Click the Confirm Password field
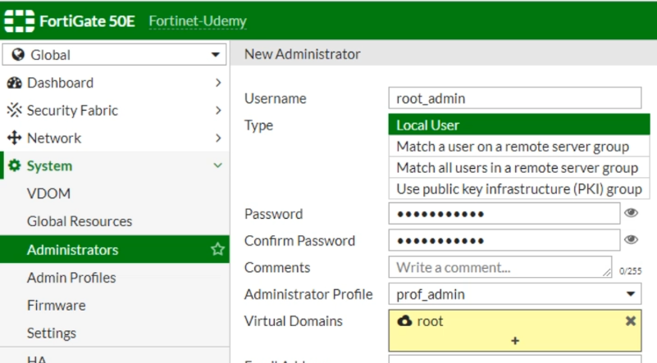Viewport: 657px width, 363px height. point(504,240)
